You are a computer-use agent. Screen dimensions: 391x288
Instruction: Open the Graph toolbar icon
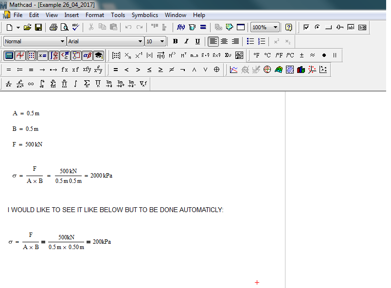(x=20, y=55)
